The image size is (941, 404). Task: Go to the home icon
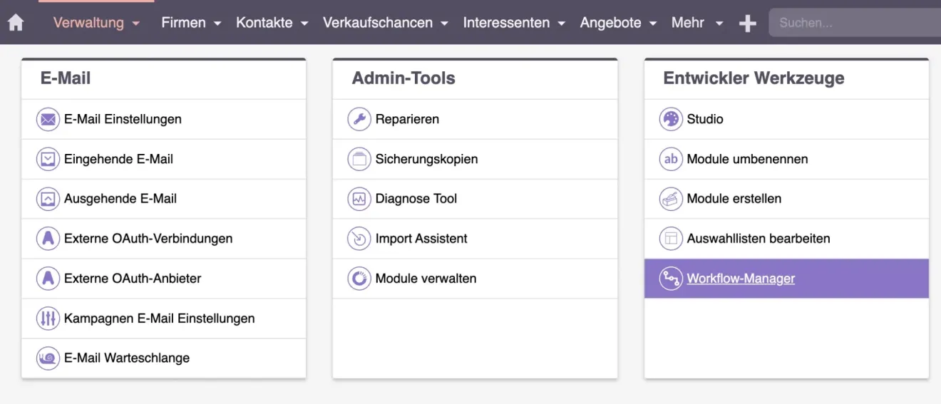(x=16, y=23)
